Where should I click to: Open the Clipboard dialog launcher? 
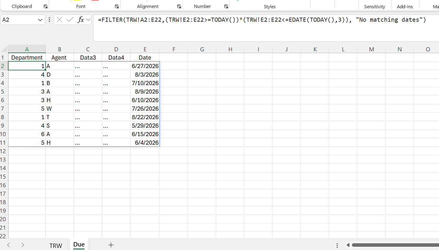click(46, 6)
